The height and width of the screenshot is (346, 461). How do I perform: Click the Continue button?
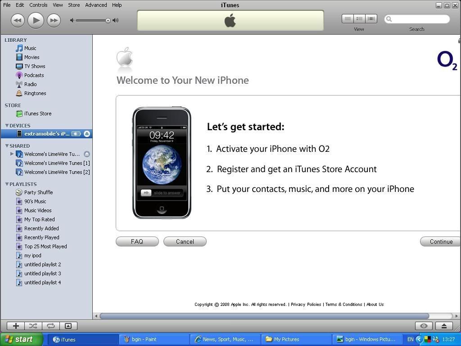[441, 241]
